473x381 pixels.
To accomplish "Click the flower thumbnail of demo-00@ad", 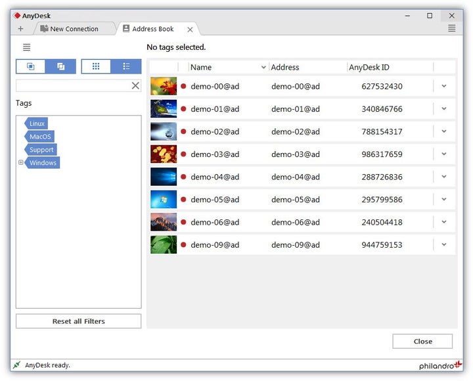I will pos(164,86).
